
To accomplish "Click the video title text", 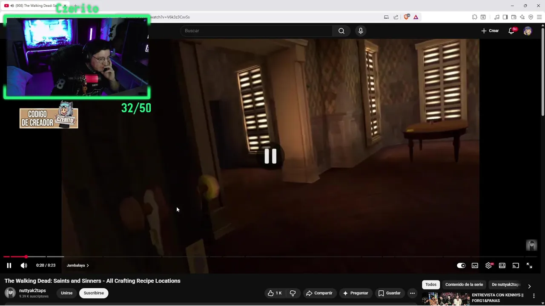I will pos(92,281).
